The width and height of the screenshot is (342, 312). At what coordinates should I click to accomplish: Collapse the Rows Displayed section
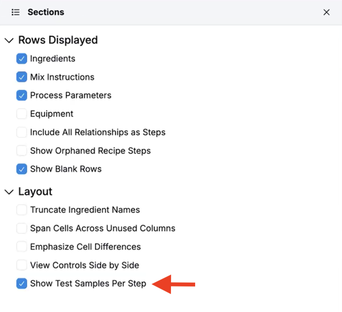click(9, 41)
